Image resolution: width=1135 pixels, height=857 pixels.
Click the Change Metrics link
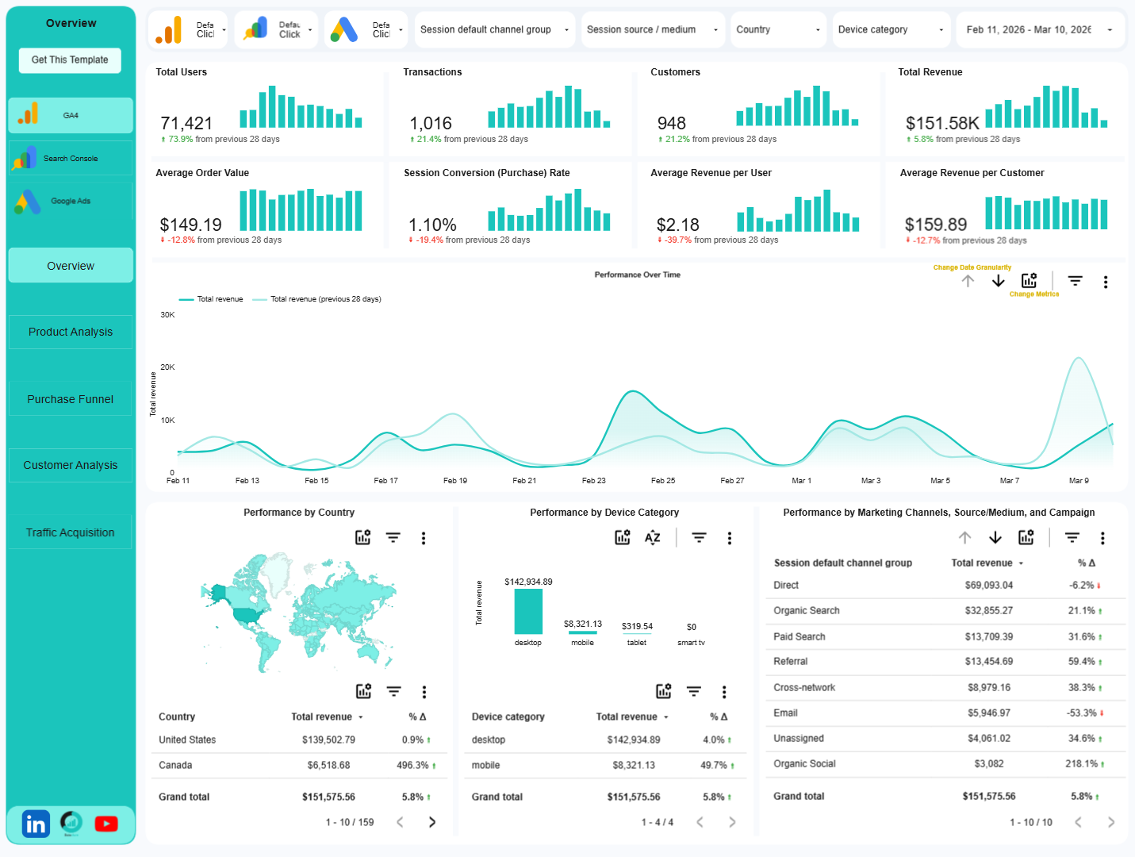[1033, 294]
